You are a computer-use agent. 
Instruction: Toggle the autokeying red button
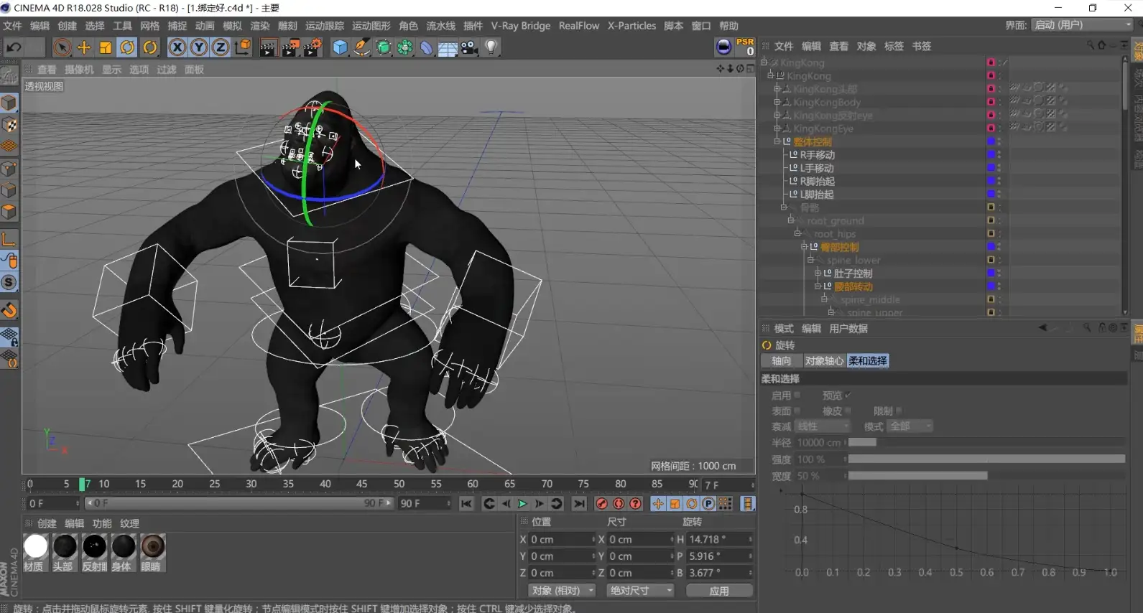click(x=619, y=504)
